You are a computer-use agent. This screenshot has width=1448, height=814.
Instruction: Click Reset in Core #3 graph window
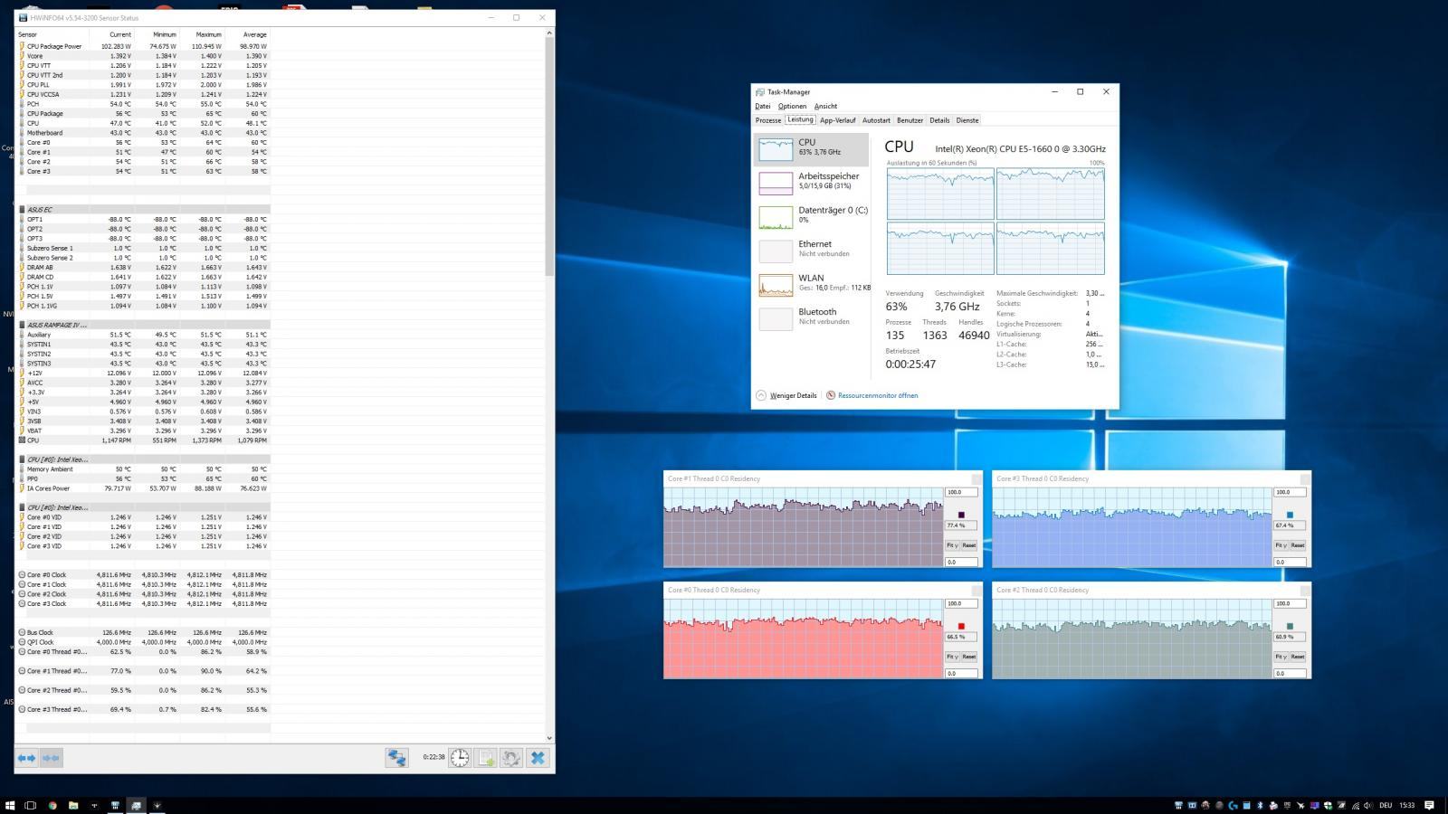tap(1298, 545)
